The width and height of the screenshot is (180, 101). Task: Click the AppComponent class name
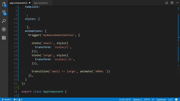(x=53, y=91)
